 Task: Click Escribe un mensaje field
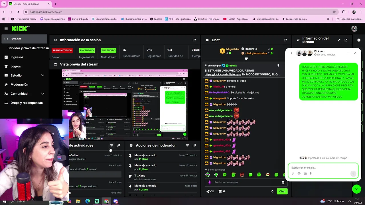pyautogui.click(x=323, y=168)
